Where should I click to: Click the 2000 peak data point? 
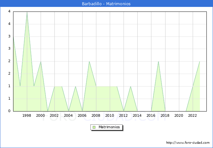tap(41, 62)
